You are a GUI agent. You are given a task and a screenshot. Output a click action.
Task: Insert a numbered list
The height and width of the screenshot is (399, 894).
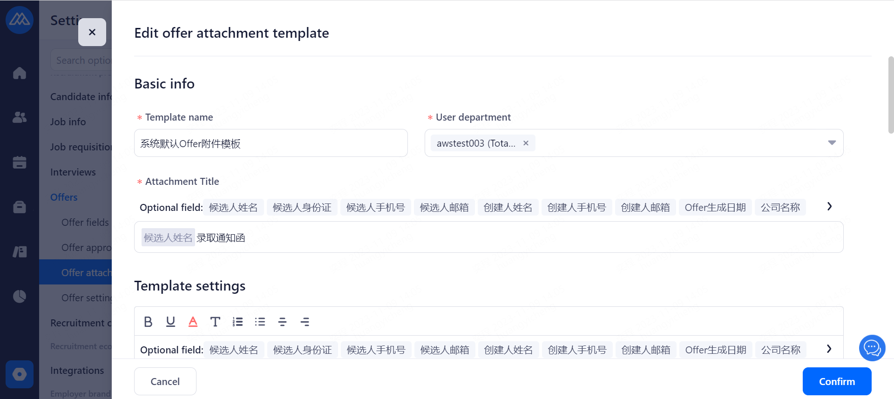point(237,322)
